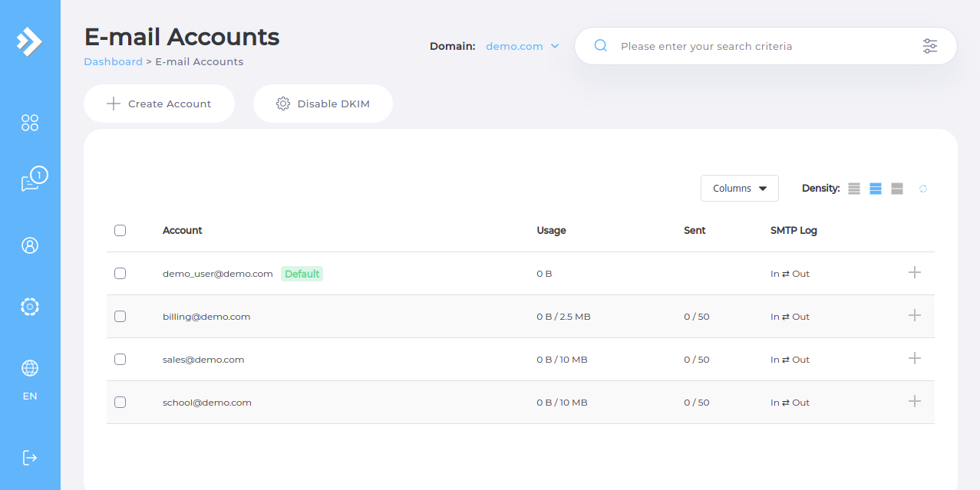
Task: Click the globe language icon
Action: [30, 368]
